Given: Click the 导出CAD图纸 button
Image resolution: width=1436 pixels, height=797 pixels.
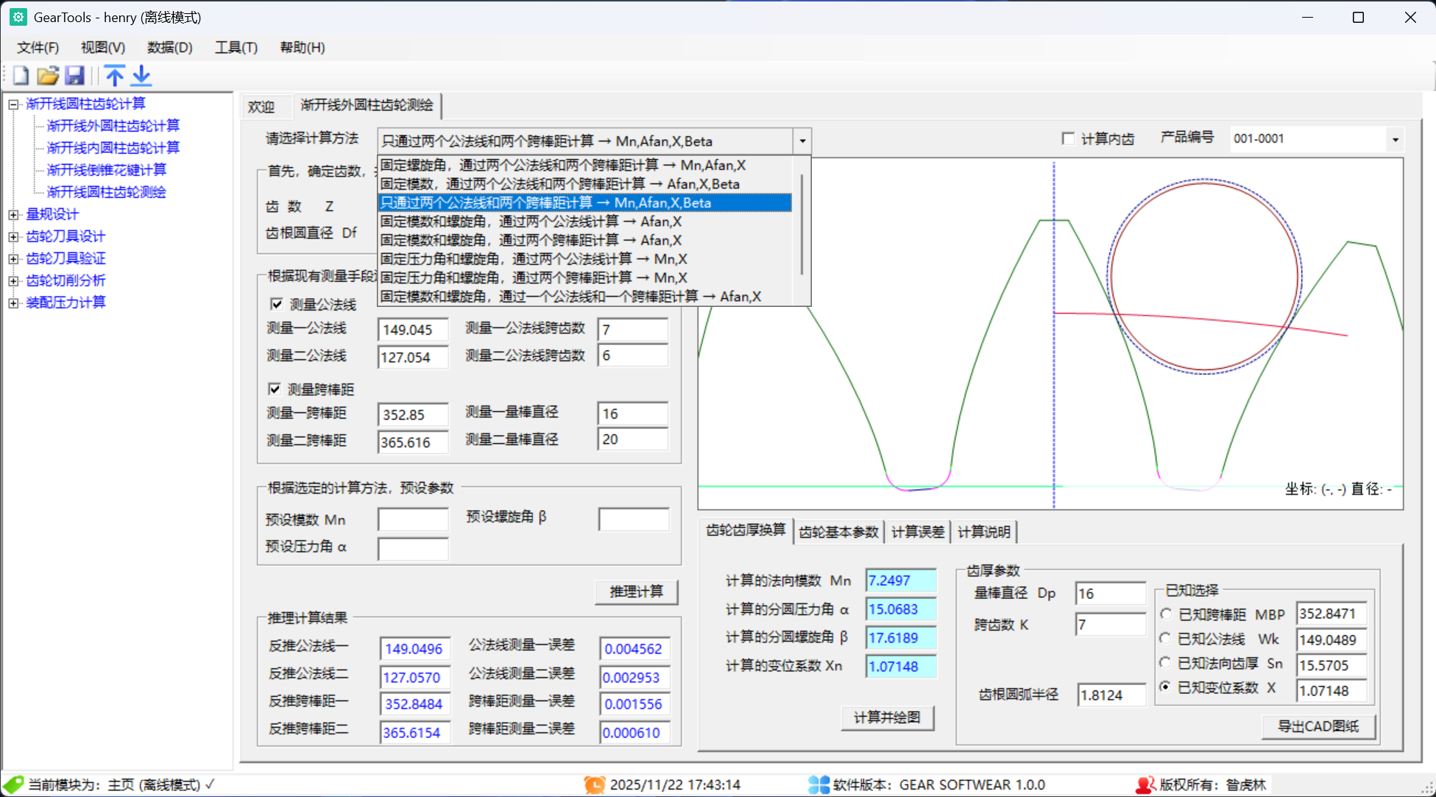Looking at the screenshot, I should [x=1317, y=726].
